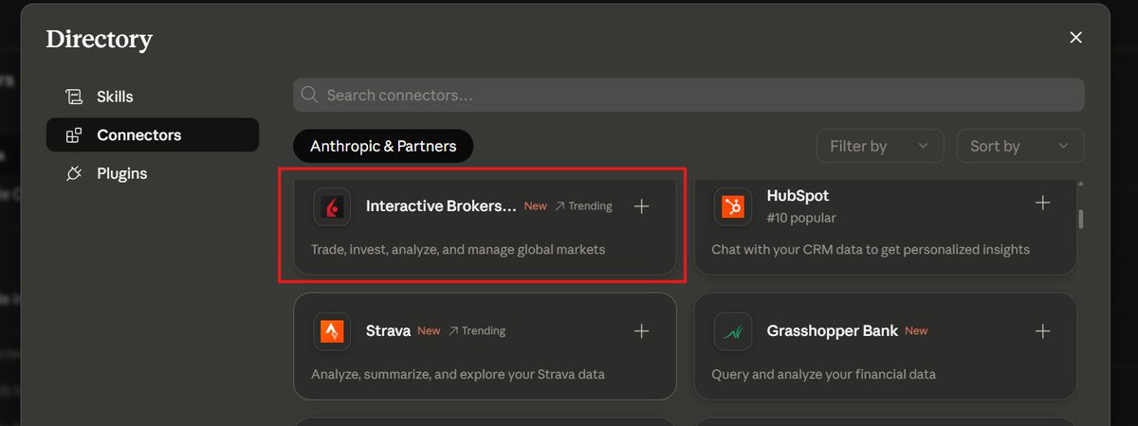Click the Grasshopper Bank logo
The image size is (1138, 426).
tap(733, 331)
